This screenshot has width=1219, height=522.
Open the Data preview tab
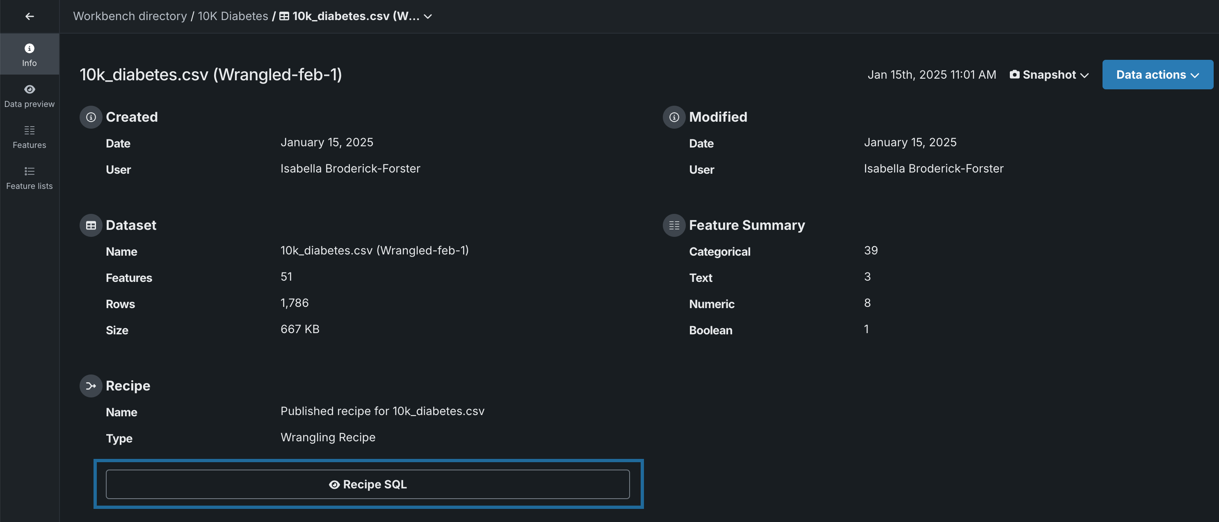(30, 95)
